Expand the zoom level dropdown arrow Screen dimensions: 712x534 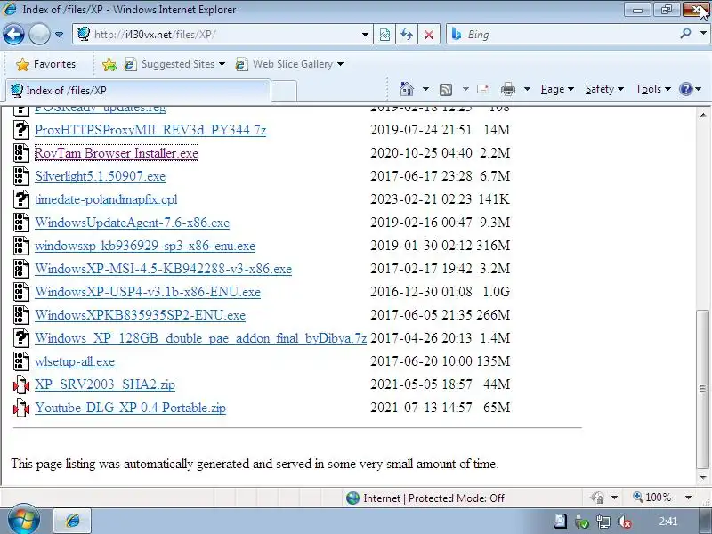[688, 498]
